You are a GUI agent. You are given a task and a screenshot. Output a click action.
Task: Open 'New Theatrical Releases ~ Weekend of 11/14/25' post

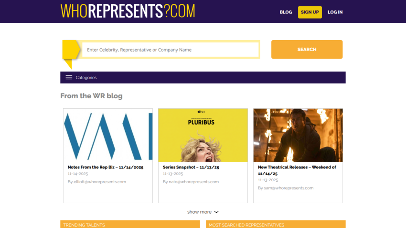297,170
